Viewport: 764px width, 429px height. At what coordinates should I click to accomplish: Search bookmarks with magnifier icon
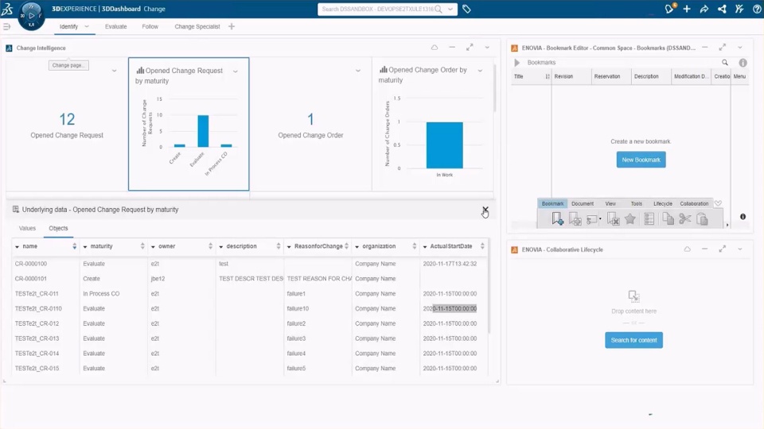(725, 62)
